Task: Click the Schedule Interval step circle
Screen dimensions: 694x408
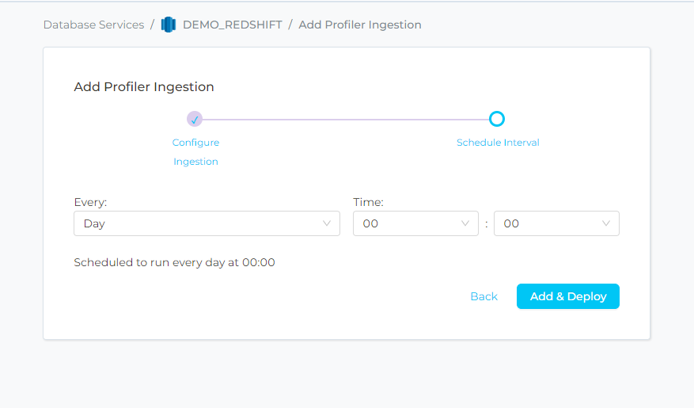Action: point(496,119)
